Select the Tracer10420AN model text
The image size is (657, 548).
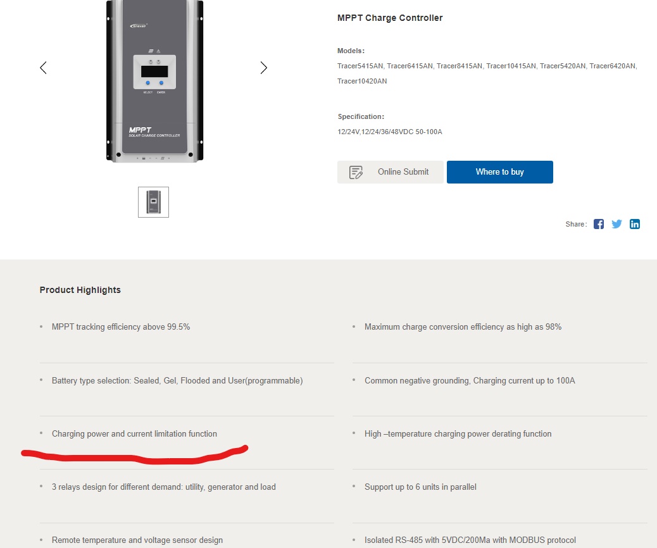pyautogui.click(x=362, y=81)
